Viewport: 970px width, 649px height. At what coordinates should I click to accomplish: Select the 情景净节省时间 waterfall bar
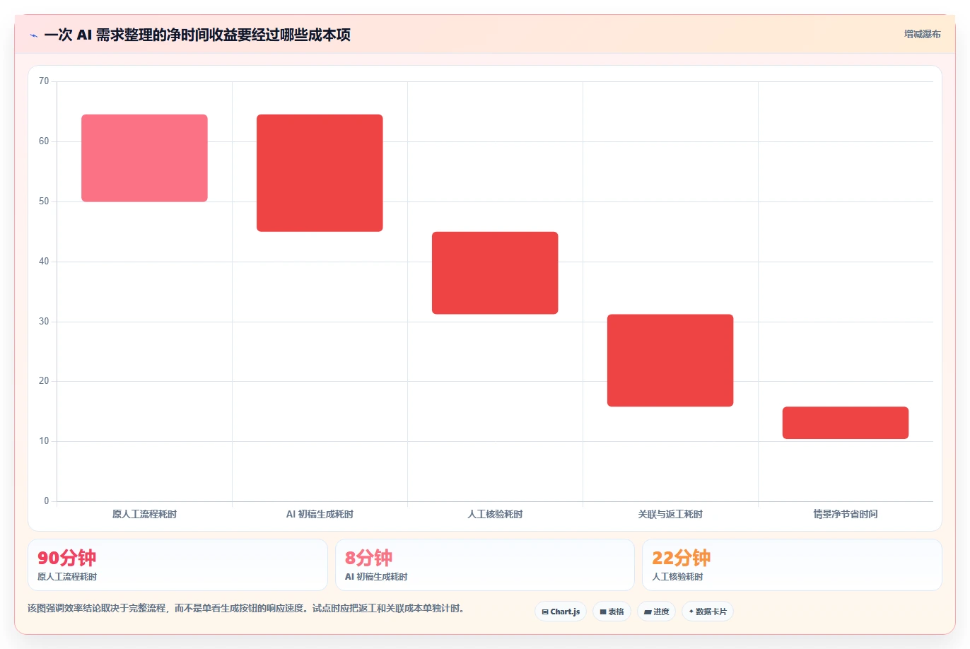coord(846,423)
